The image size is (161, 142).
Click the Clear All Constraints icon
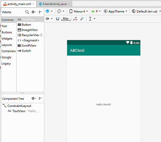coord(75,19)
